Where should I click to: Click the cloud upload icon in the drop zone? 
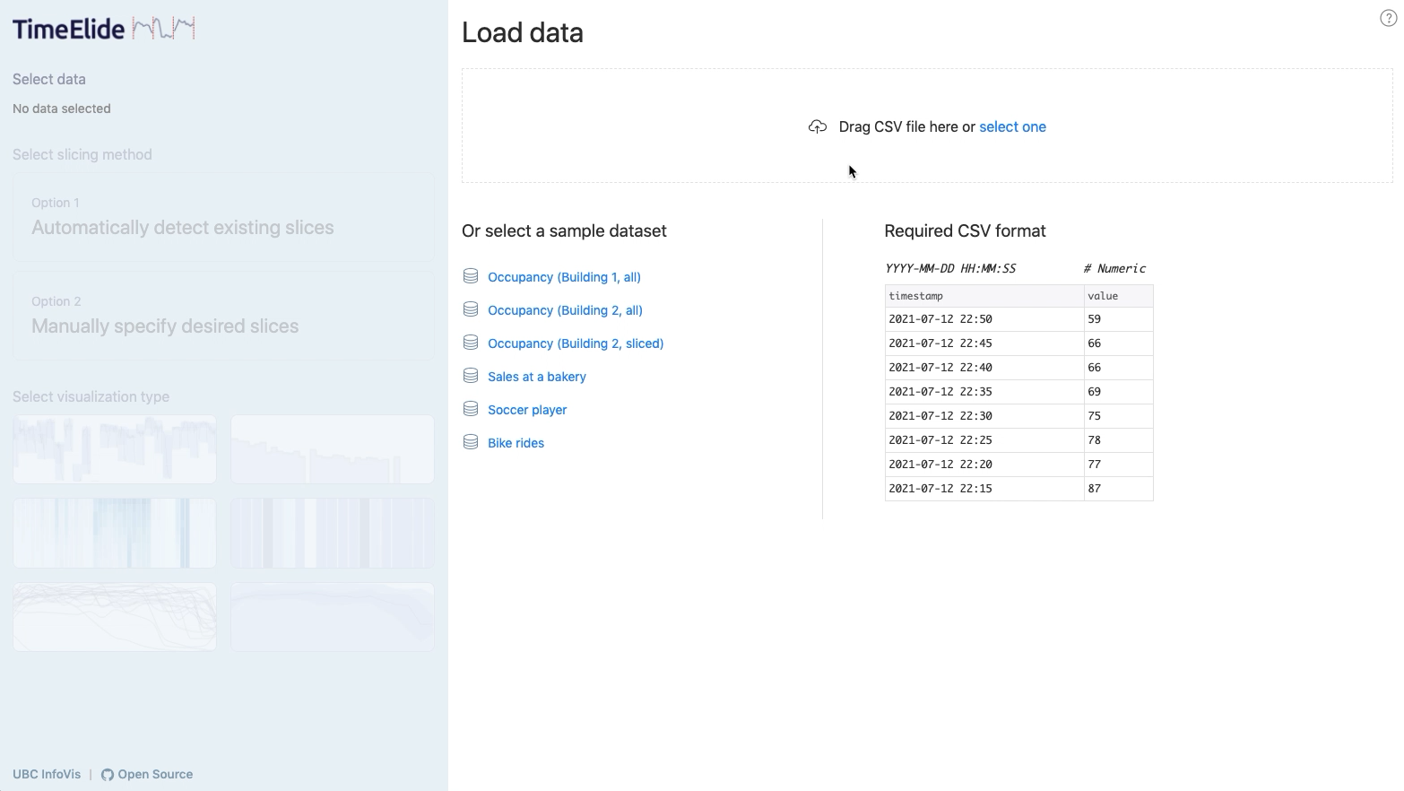[x=817, y=126]
